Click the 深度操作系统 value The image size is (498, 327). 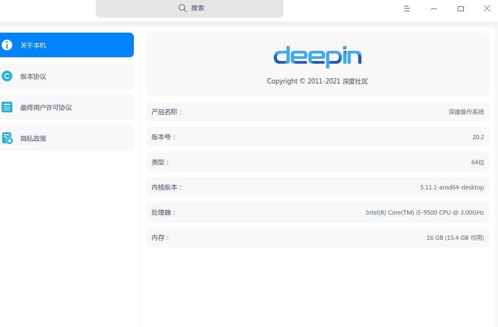[466, 112]
